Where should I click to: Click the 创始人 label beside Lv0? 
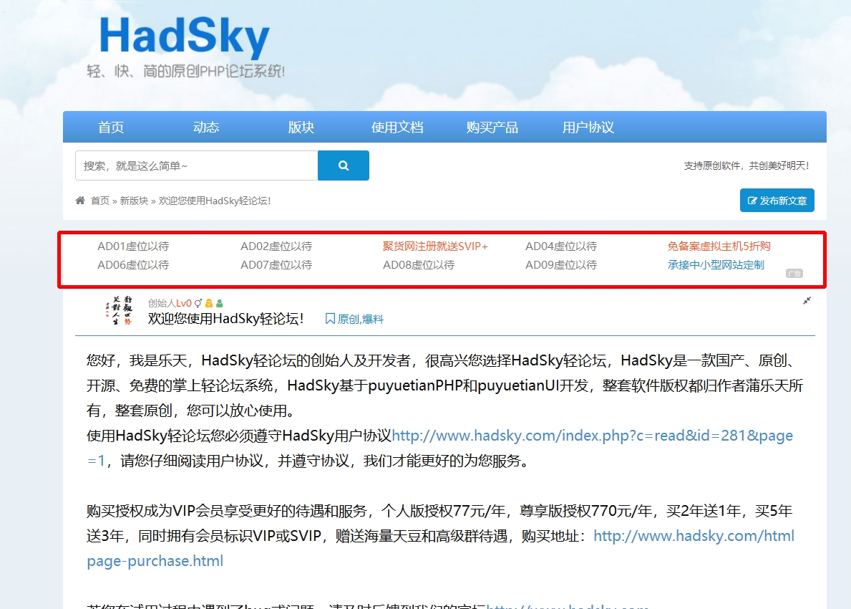(x=162, y=303)
